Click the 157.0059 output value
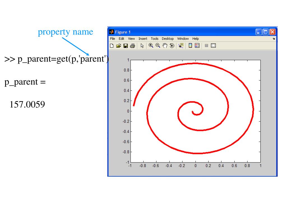Viewport: 287px width, 215px height. 27,104
